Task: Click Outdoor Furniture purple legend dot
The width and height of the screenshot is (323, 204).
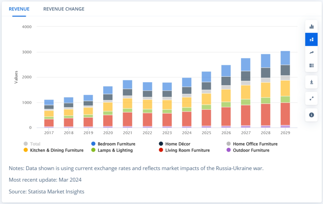Action: point(228,150)
